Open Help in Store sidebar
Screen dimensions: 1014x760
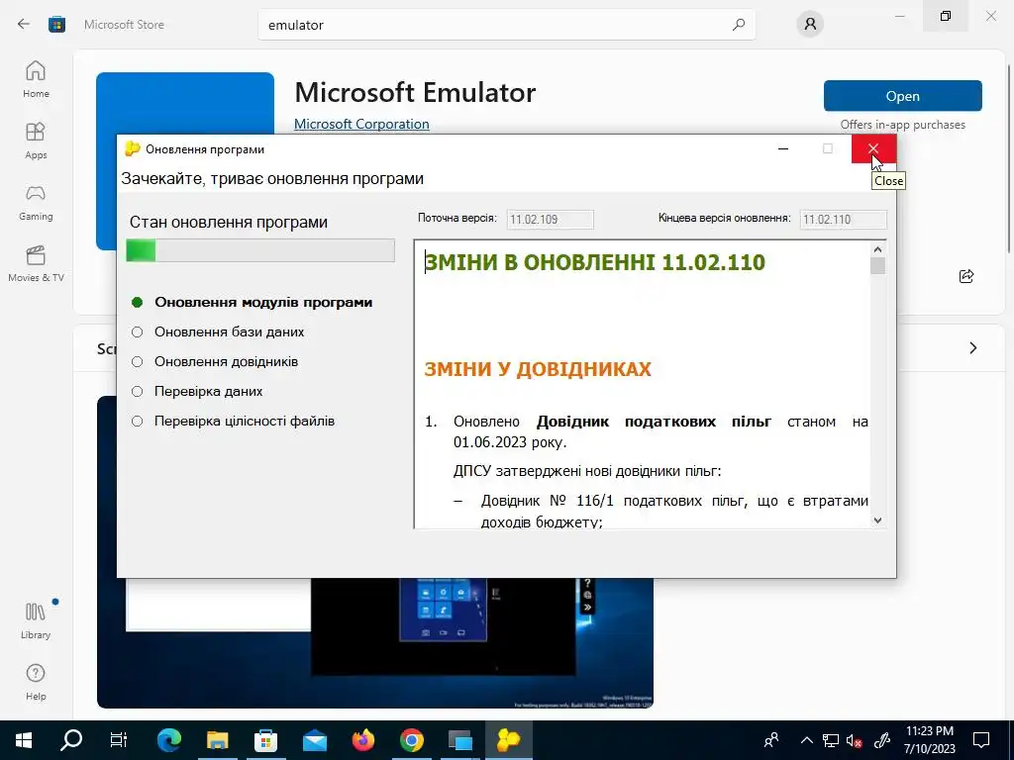36,682
